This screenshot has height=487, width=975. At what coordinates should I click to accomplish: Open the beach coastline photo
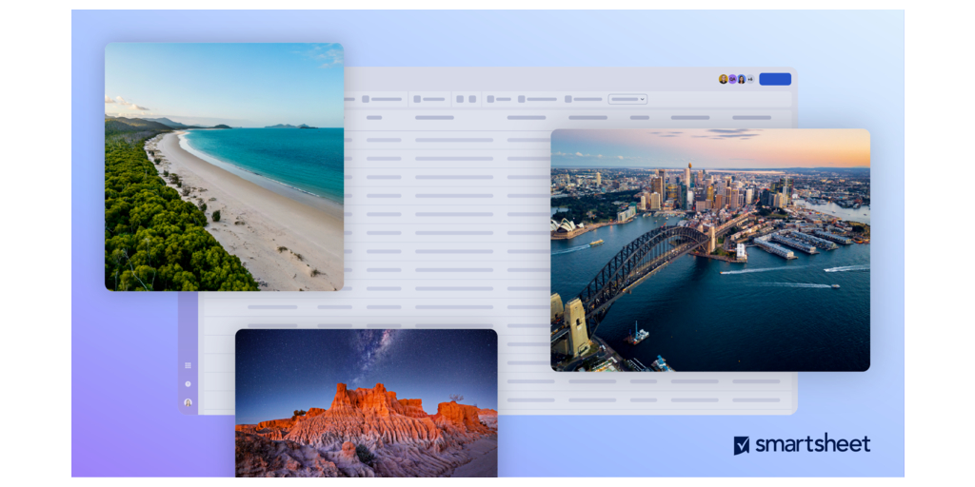[224, 166]
